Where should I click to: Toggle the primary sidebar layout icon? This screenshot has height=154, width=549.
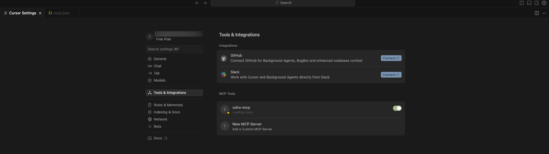tap(522, 3)
